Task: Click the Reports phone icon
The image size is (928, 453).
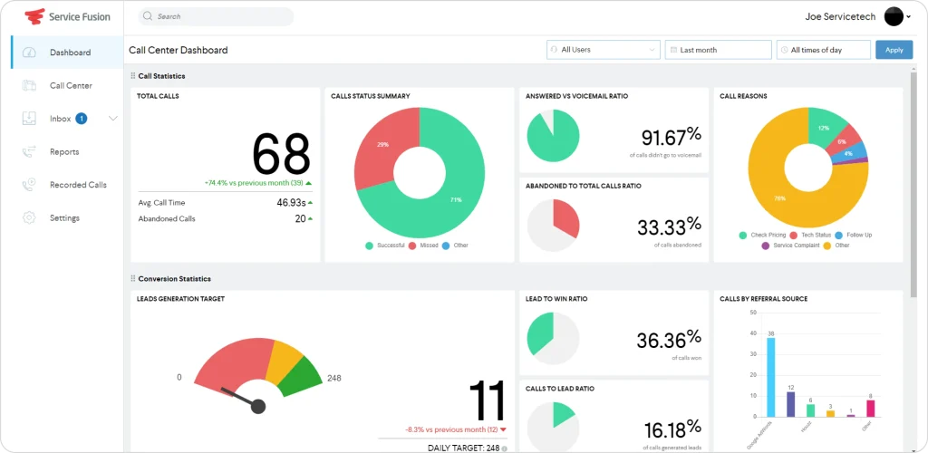Action: (x=29, y=151)
